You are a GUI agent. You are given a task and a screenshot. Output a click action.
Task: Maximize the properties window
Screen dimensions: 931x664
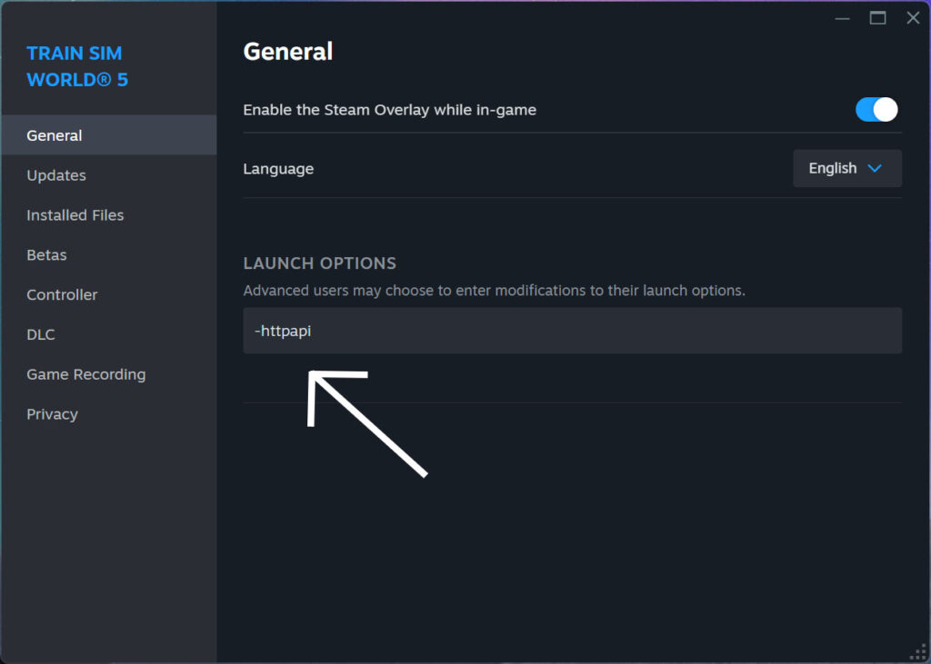877,18
